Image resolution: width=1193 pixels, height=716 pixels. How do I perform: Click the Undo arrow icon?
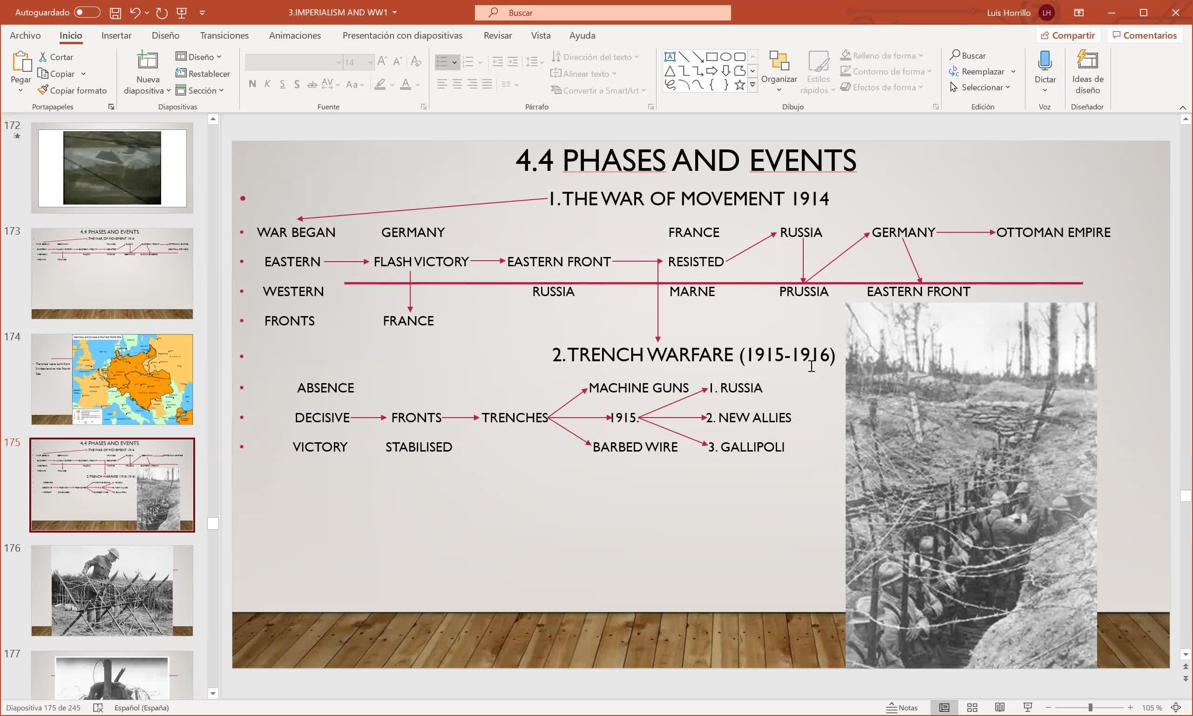coord(135,13)
